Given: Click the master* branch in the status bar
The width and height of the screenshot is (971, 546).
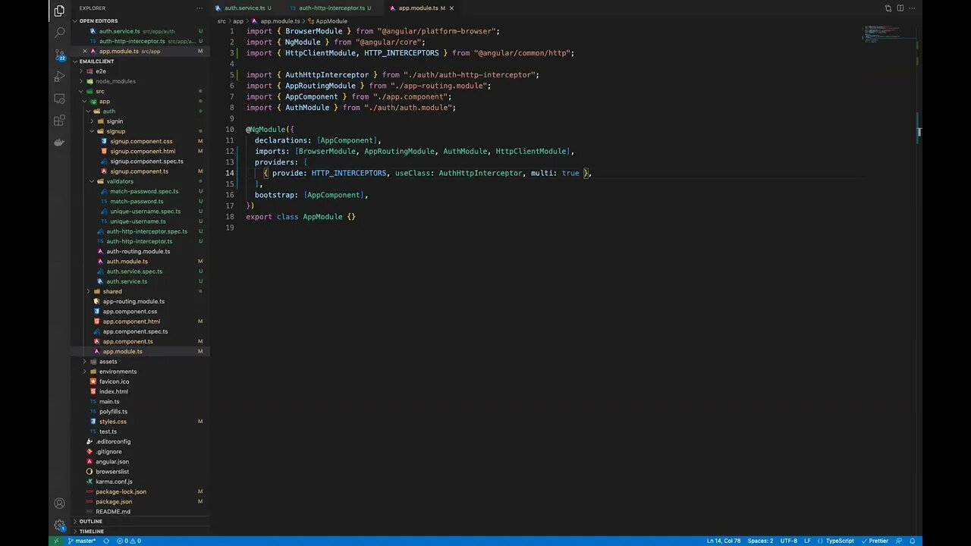Looking at the screenshot, I should [x=82, y=541].
